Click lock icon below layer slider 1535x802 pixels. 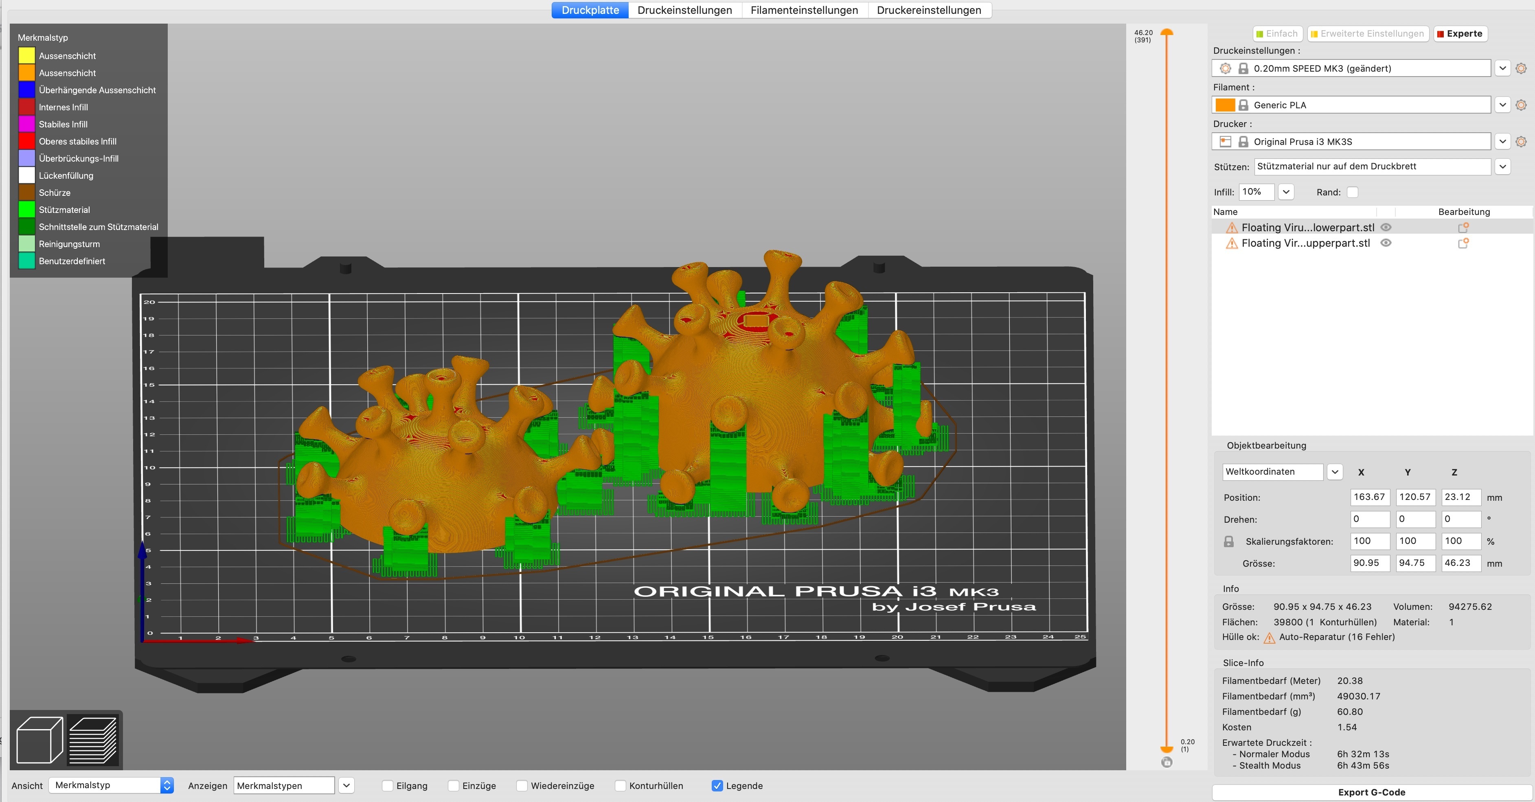tap(1167, 762)
